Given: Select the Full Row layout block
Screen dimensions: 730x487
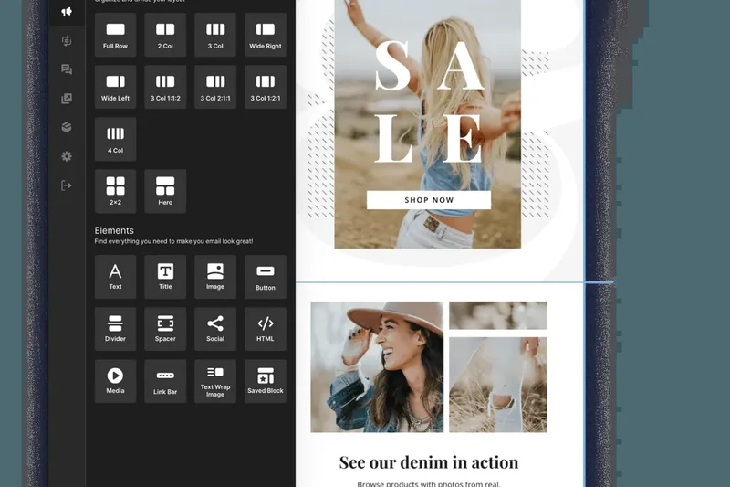Looking at the screenshot, I should click(116, 35).
